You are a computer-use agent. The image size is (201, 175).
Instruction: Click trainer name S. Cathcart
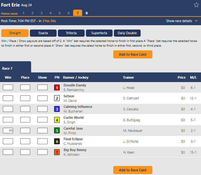pos(131,98)
